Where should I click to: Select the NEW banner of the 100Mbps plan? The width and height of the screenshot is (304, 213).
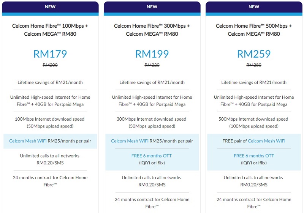(50, 7)
